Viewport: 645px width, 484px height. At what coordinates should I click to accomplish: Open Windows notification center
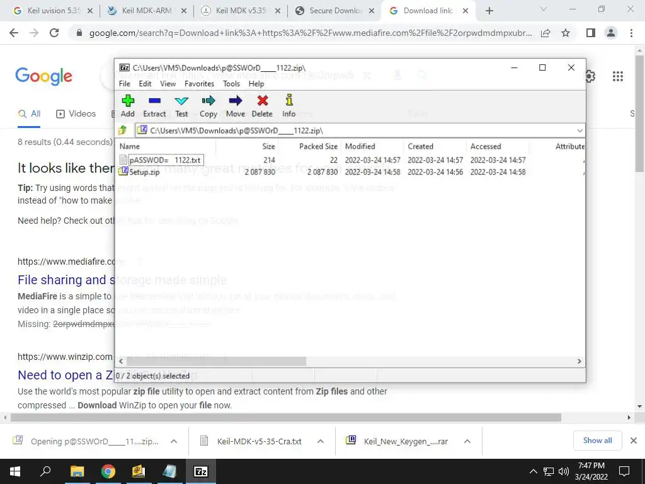tap(624, 471)
